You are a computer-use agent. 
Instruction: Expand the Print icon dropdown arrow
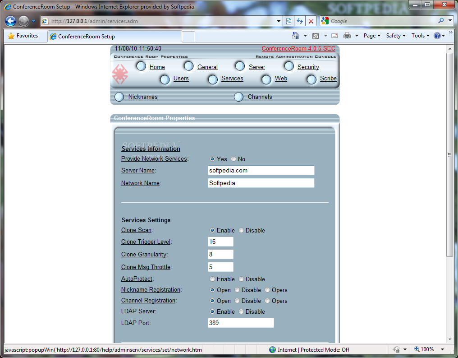357,36
